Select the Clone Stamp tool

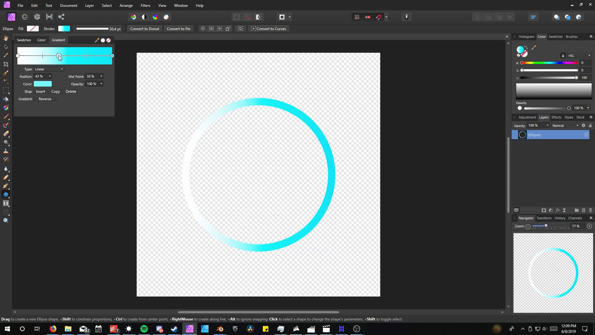[6, 151]
